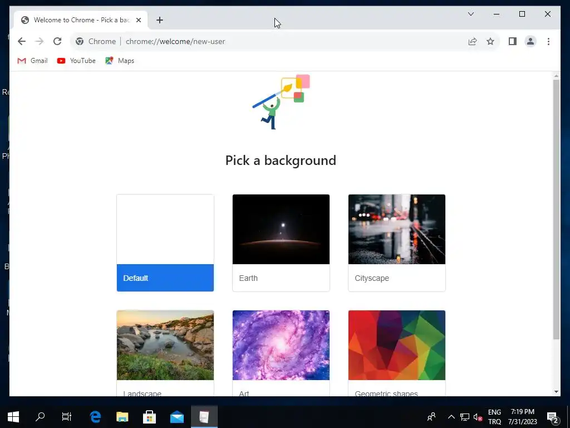Open the Windows Start menu
This screenshot has width=570, height=428.
13,417
